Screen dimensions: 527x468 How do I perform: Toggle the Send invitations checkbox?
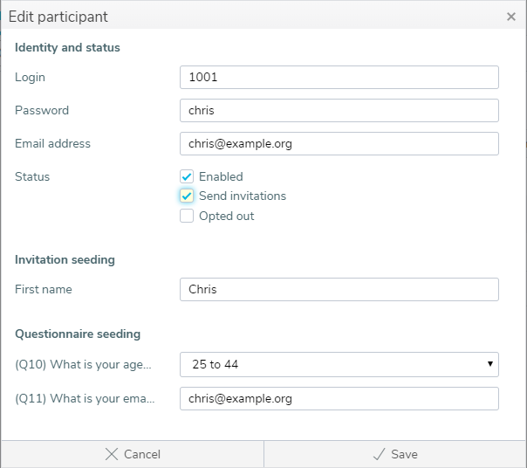click(x=187, y=196)
